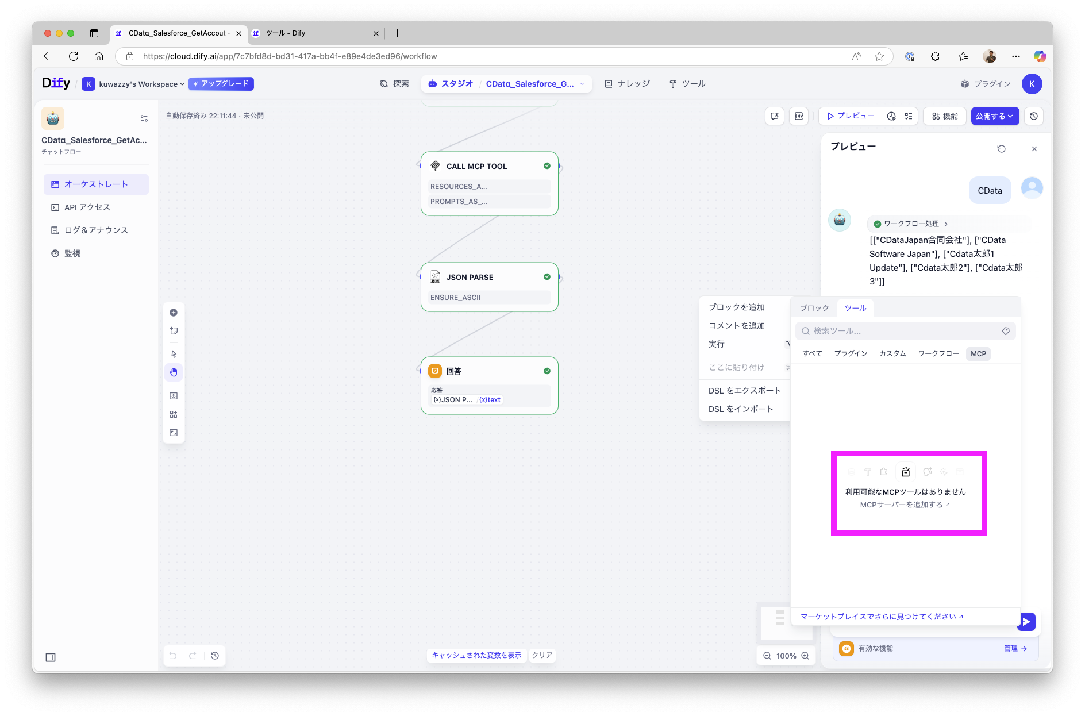Click the manage link for enabled features
This screenshot has height=716, width=1085.
(1015, 649)
